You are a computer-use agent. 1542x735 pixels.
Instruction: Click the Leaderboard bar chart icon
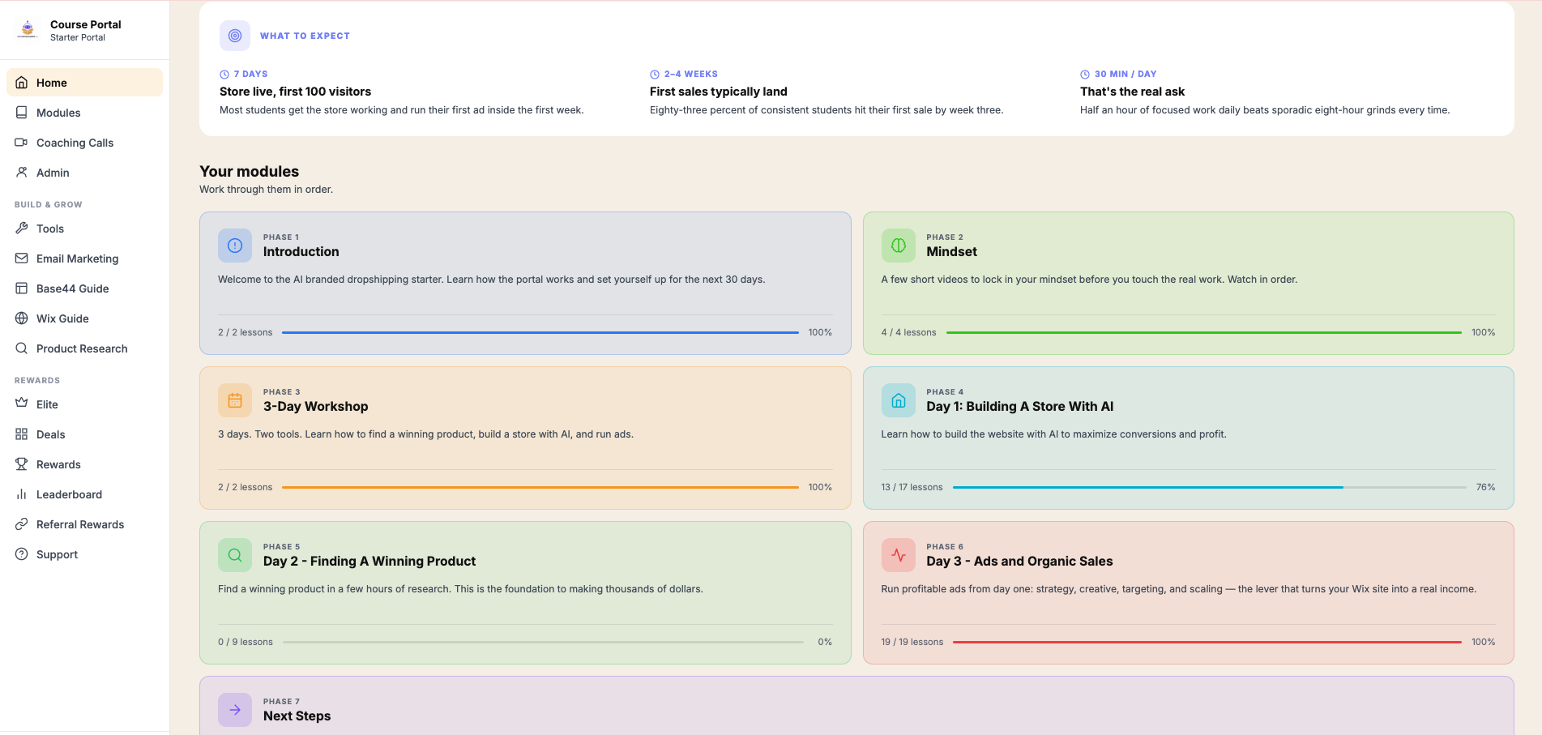[22, 494]
